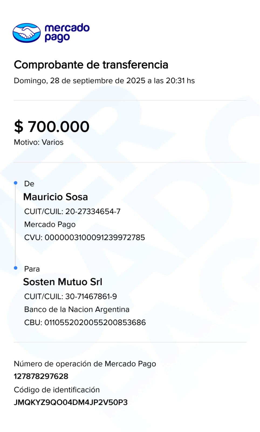This screenshot has height=432, width=260.
Task: Click recipient name Sosten Mutuo Srl
Action: tap(63, 282)
